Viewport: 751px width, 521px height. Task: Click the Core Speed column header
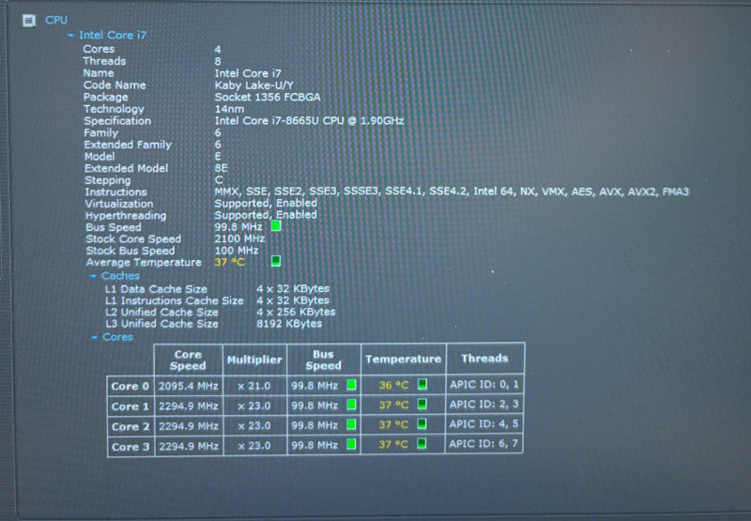point(188,360)
